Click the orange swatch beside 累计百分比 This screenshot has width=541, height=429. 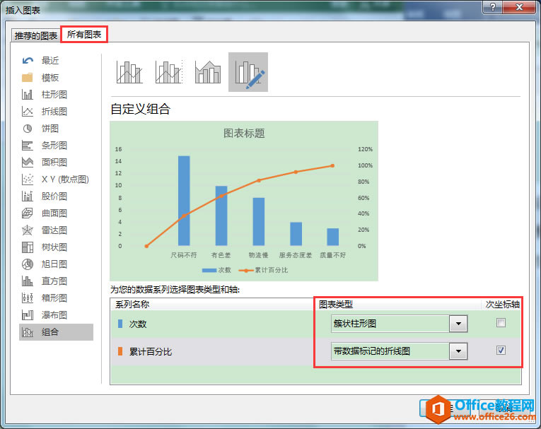120,351
